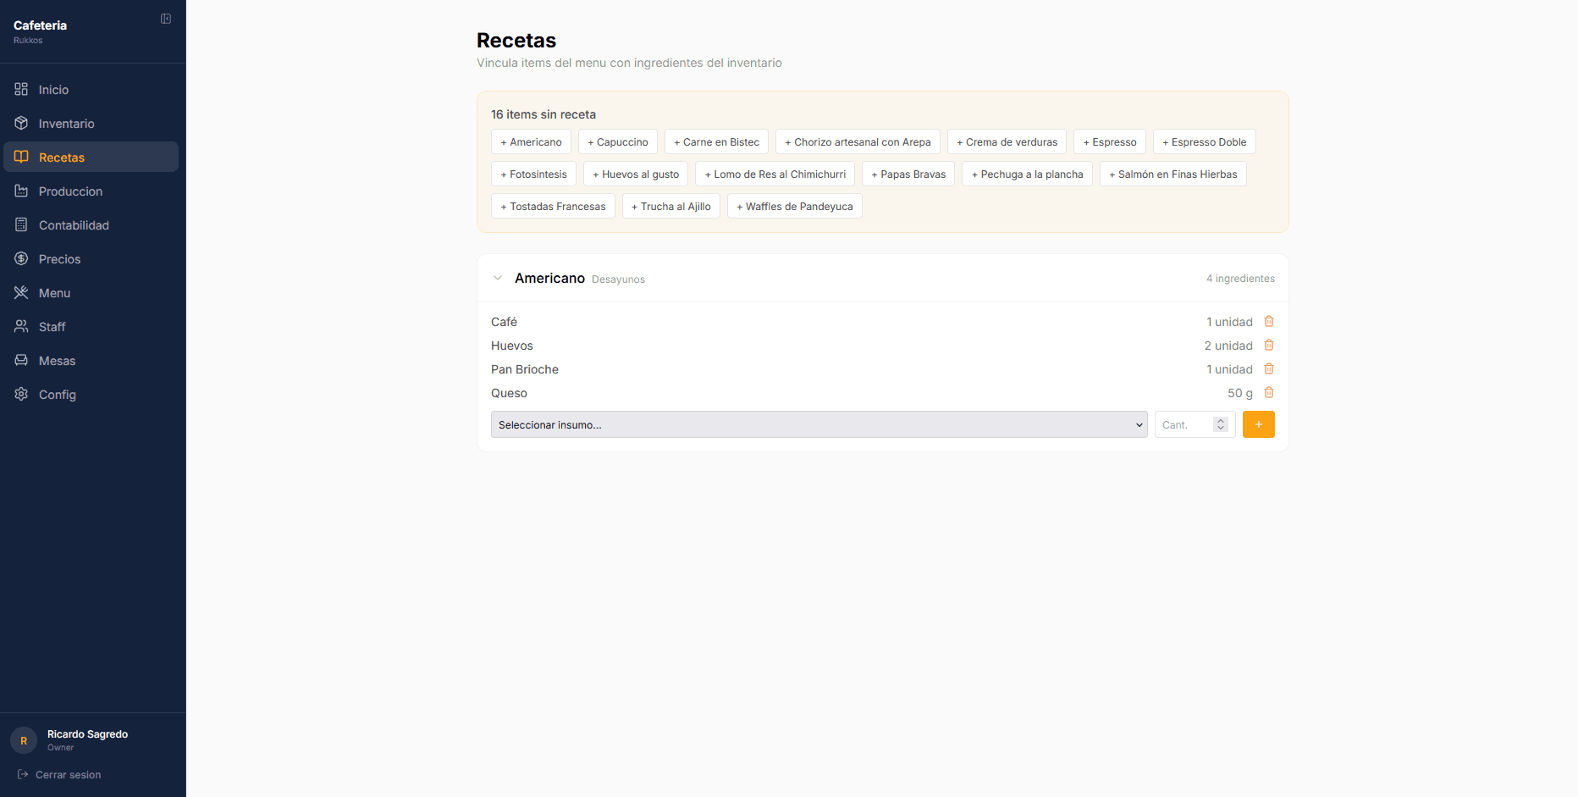Click the Config gear icon

pos(21,395)
